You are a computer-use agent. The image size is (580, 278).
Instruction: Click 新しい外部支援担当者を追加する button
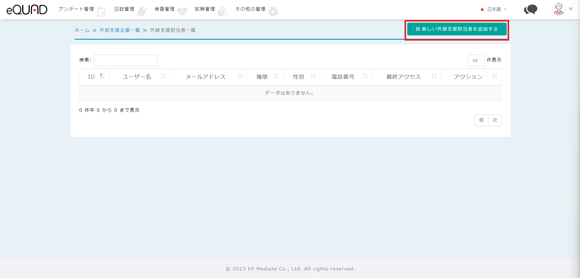(457, 29)
